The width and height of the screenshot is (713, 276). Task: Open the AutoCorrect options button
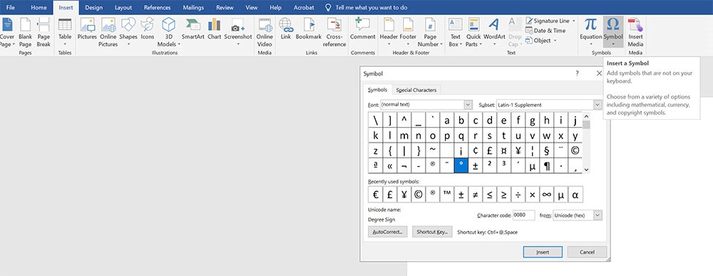[387, 232]
